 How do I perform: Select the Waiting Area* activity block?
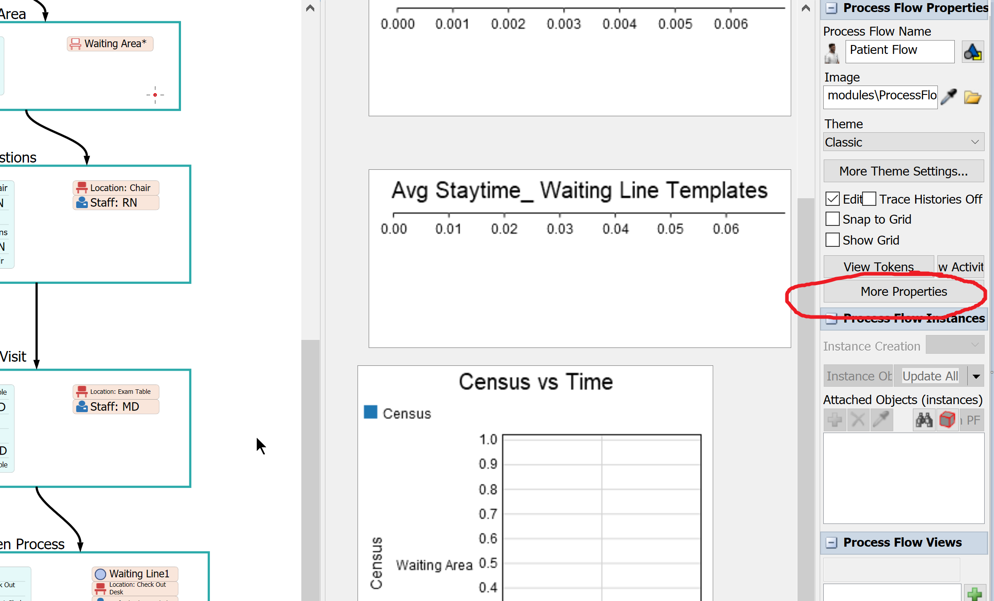110,44
